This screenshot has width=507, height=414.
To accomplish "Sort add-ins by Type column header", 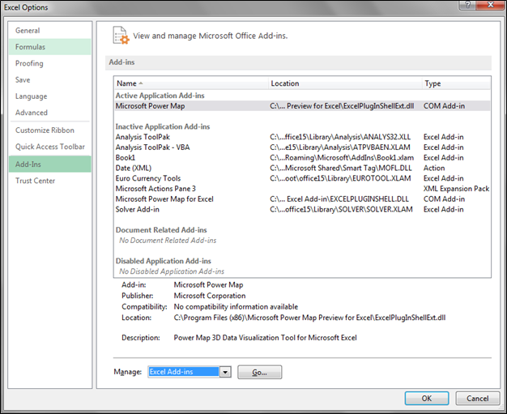I will [456, 83].
